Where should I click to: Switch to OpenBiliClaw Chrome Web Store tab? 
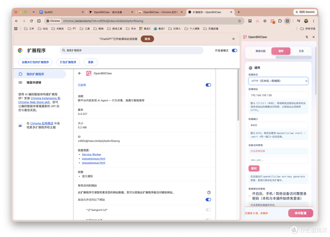point(161,12)
